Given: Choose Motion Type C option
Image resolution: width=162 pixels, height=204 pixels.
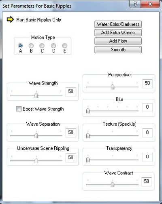Looking at the screenshot, I should (42, 46).
